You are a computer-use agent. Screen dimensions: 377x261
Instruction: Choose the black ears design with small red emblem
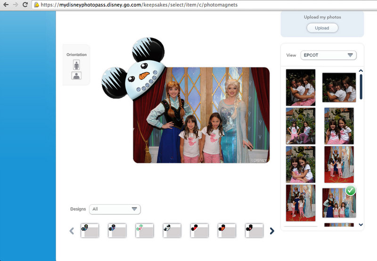point(254,230)
